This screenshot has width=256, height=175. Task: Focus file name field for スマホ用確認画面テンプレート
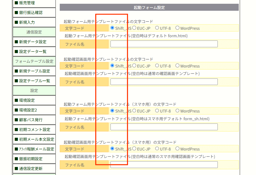coord(164,164)
